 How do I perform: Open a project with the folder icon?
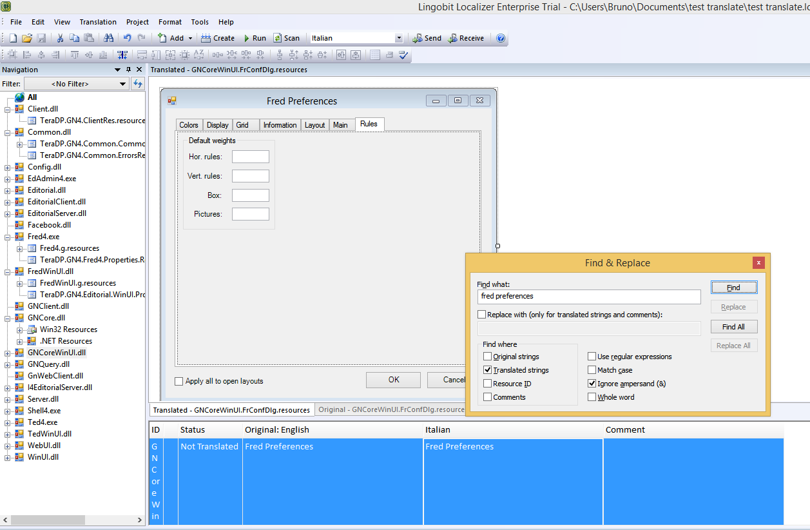tap(26, 38)
